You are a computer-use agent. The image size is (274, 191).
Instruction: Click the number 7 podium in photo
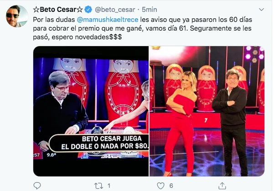[x=206, y=120]
